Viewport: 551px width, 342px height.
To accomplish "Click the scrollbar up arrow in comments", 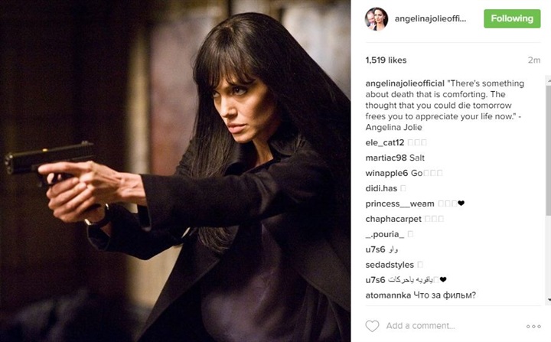I will coord(549,80).
